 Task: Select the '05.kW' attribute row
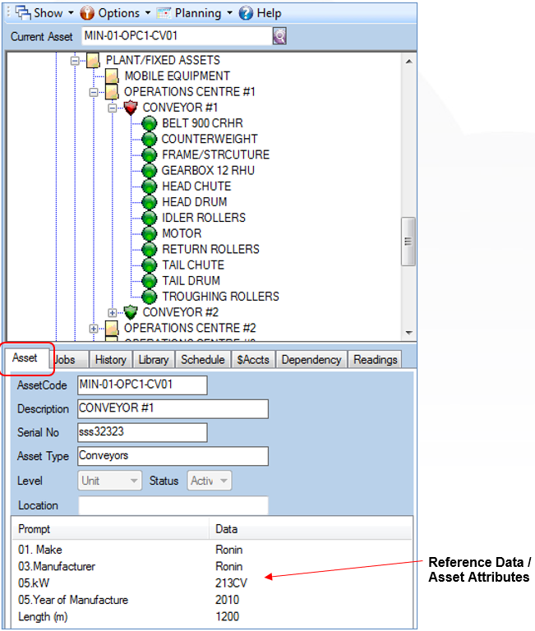(212, 583)
